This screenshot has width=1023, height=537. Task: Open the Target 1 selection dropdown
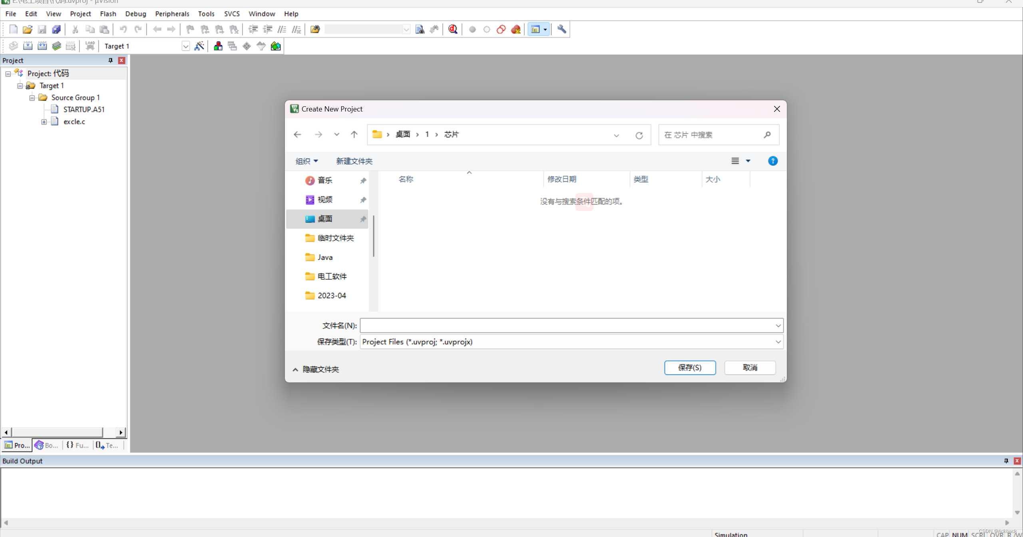click(185, 46)
